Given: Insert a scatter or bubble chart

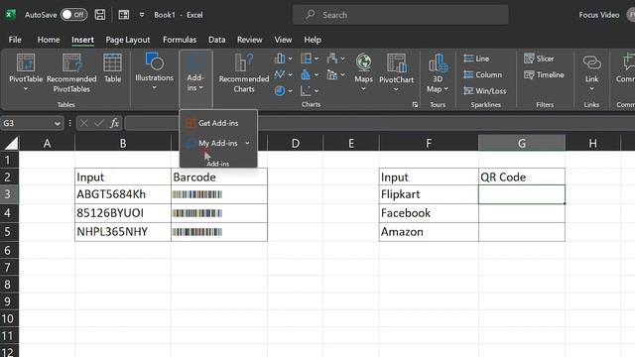Looking at the screenshot, I should [x=310, y=91].
